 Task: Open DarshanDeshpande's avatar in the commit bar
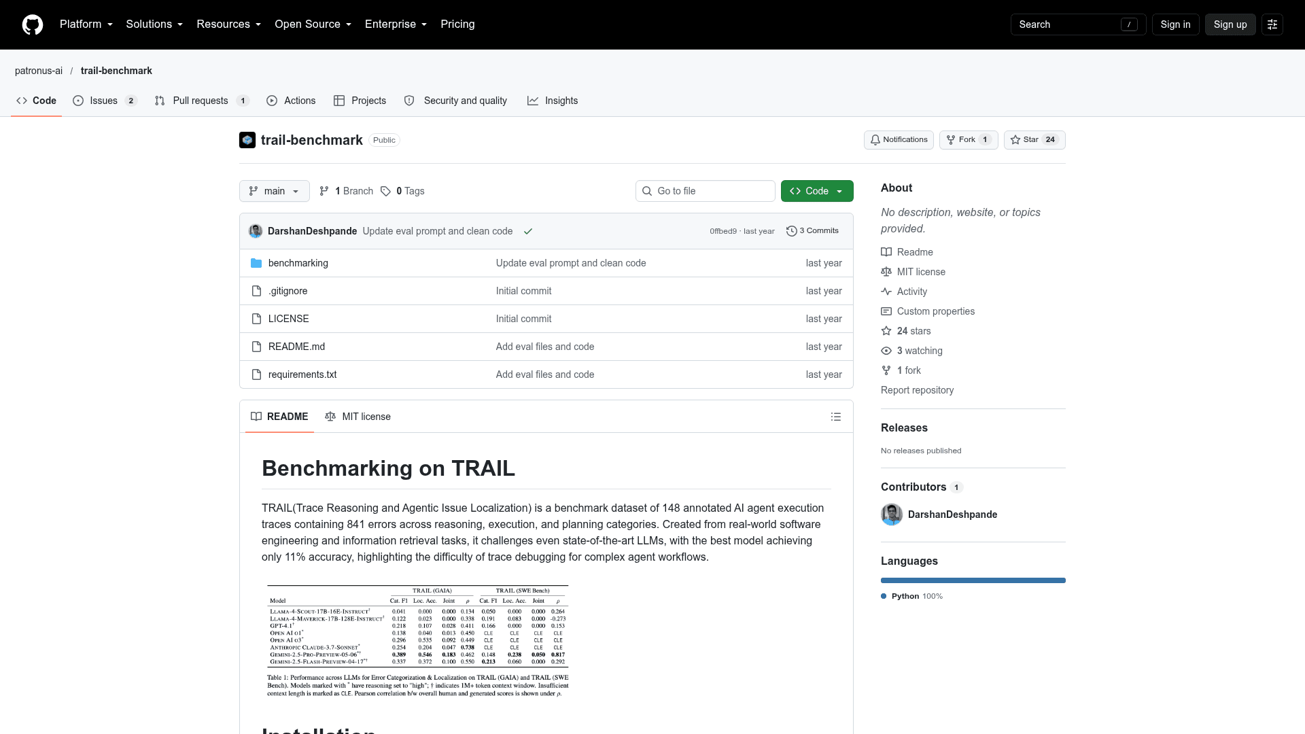[256, 231]
